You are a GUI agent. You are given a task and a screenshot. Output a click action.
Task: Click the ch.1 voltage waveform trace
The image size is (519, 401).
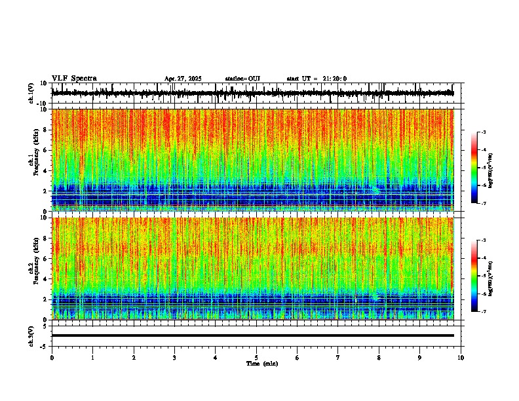(x=252, y=93)
